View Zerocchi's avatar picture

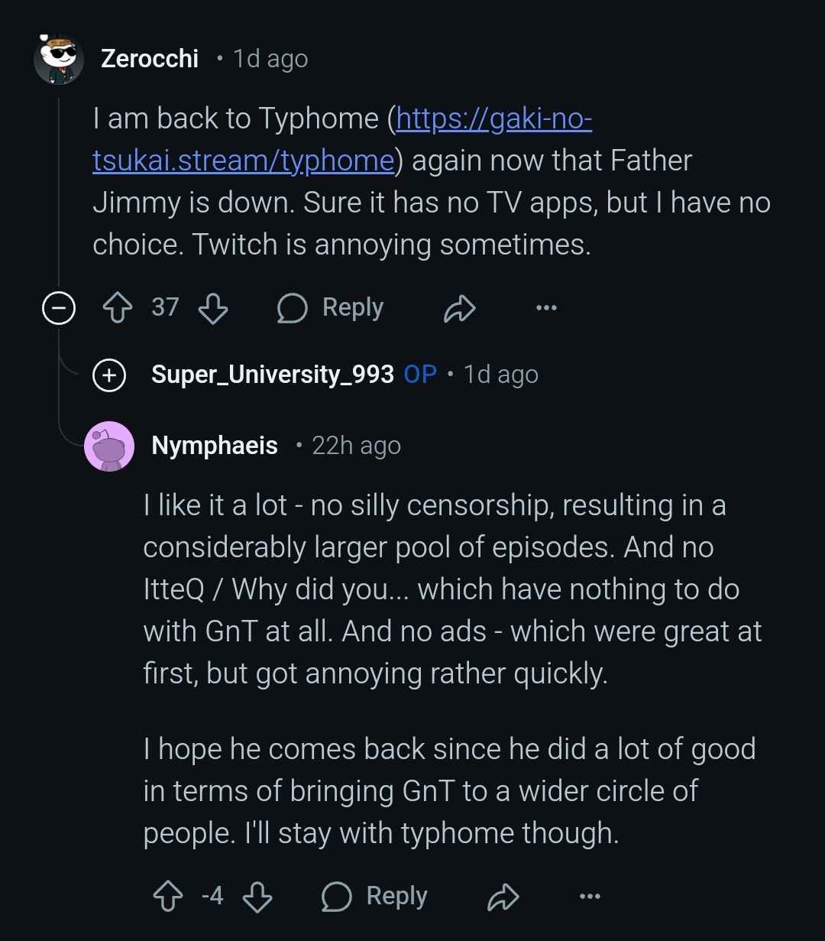[x=59, y=58]
